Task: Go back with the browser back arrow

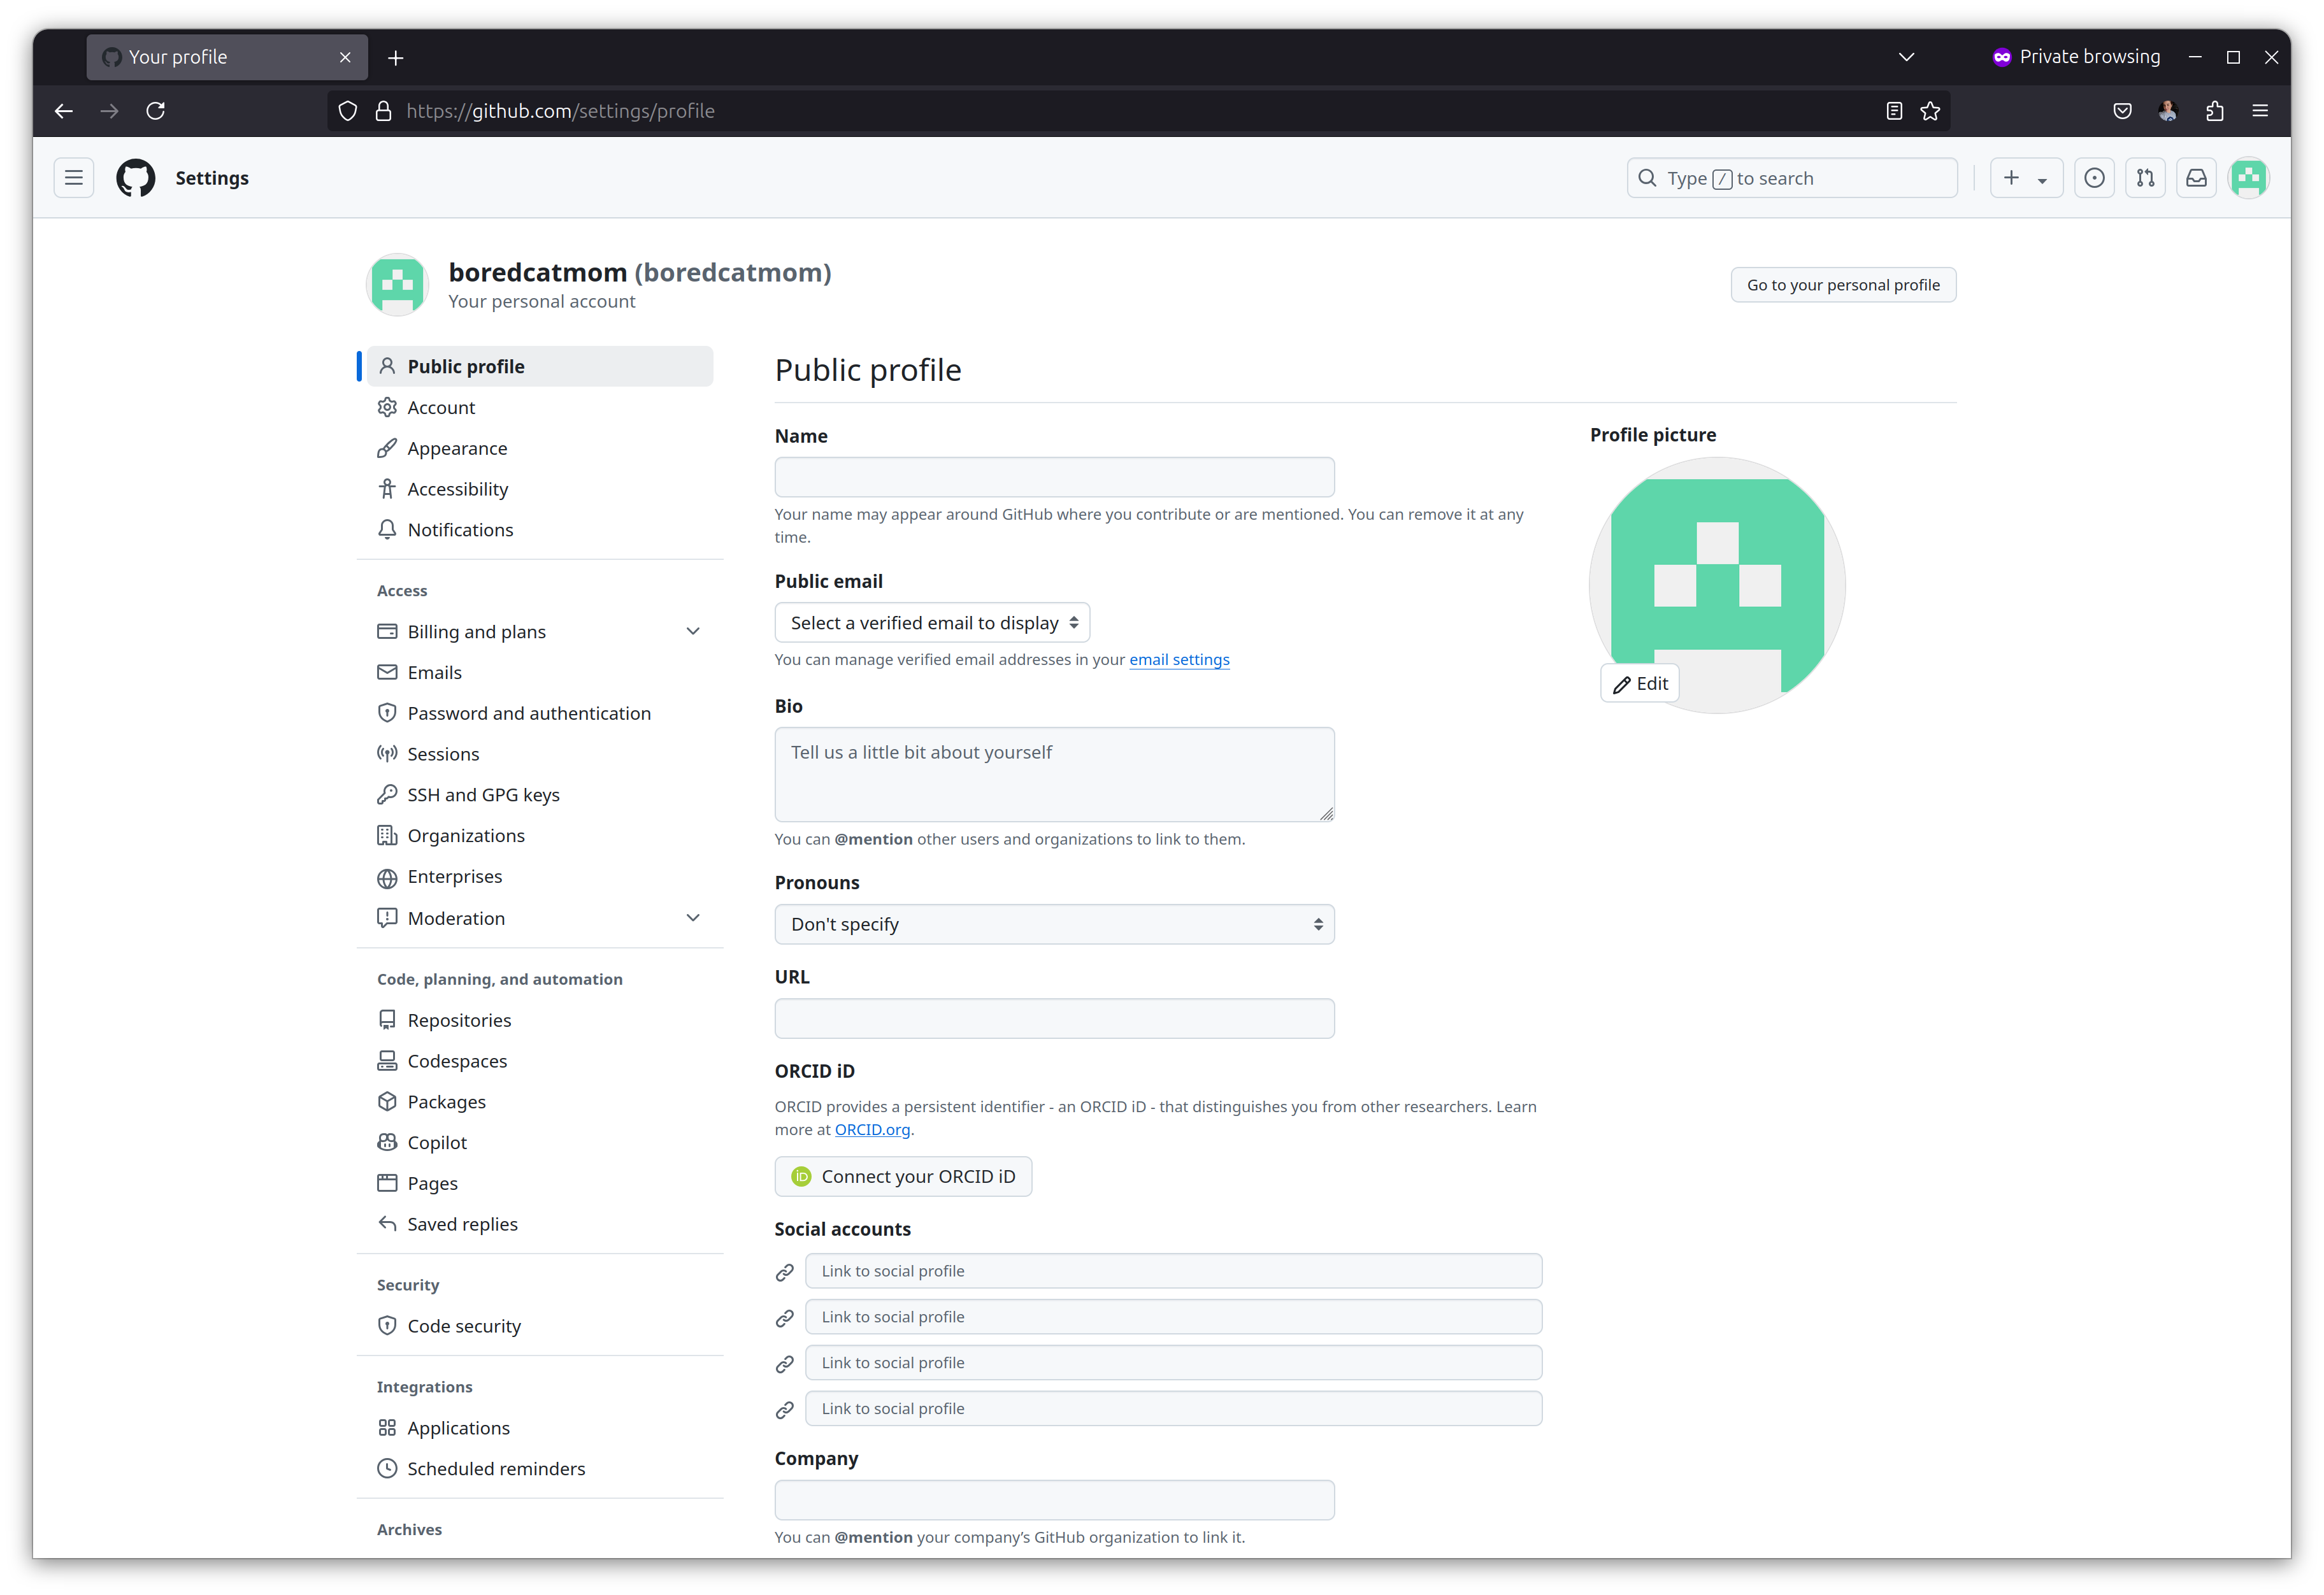Action: [64, 111]
